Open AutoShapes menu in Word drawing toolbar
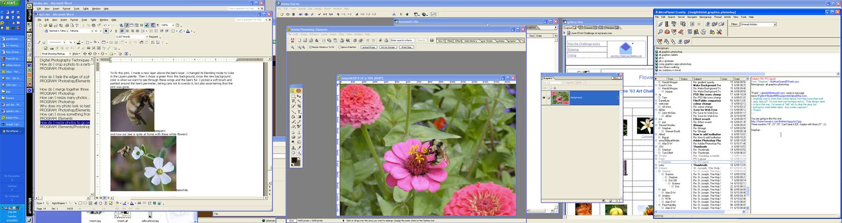Image resolution: width=842 pixels, height=223 pixels. 59,203
